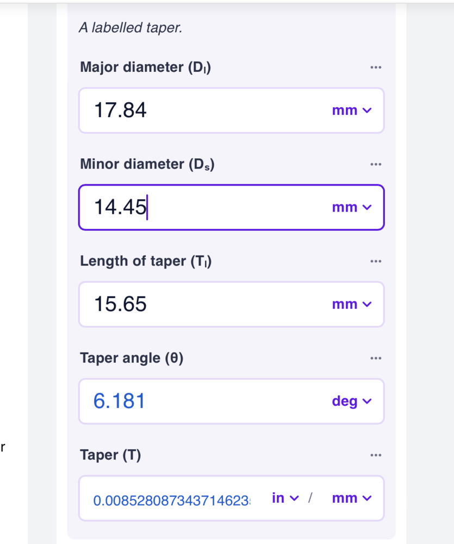The height and width of the screenshot is (544, 454).
Task: Expand Length of taper unit selector
Action: (x=351, y=304)
